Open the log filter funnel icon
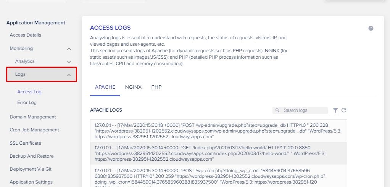The image size is (390, 187). pyautogui.click(x=335, y=110)
